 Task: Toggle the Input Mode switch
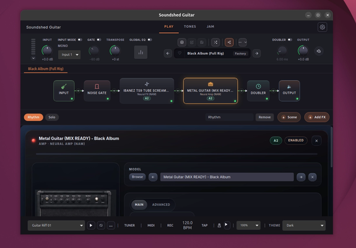point(80,40)
